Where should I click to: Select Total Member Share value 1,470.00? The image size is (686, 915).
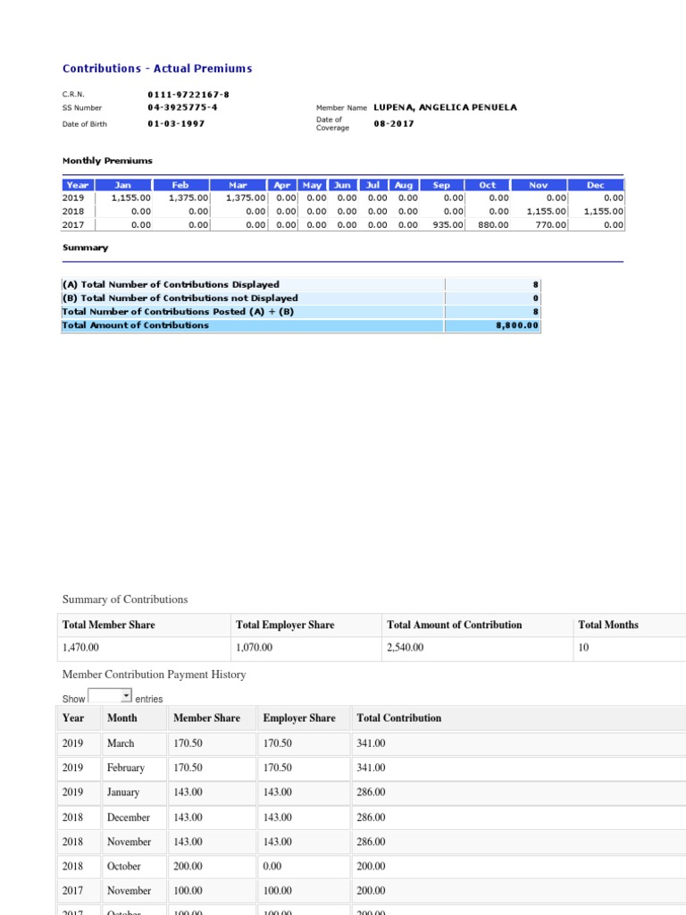[x=80, y=647]
